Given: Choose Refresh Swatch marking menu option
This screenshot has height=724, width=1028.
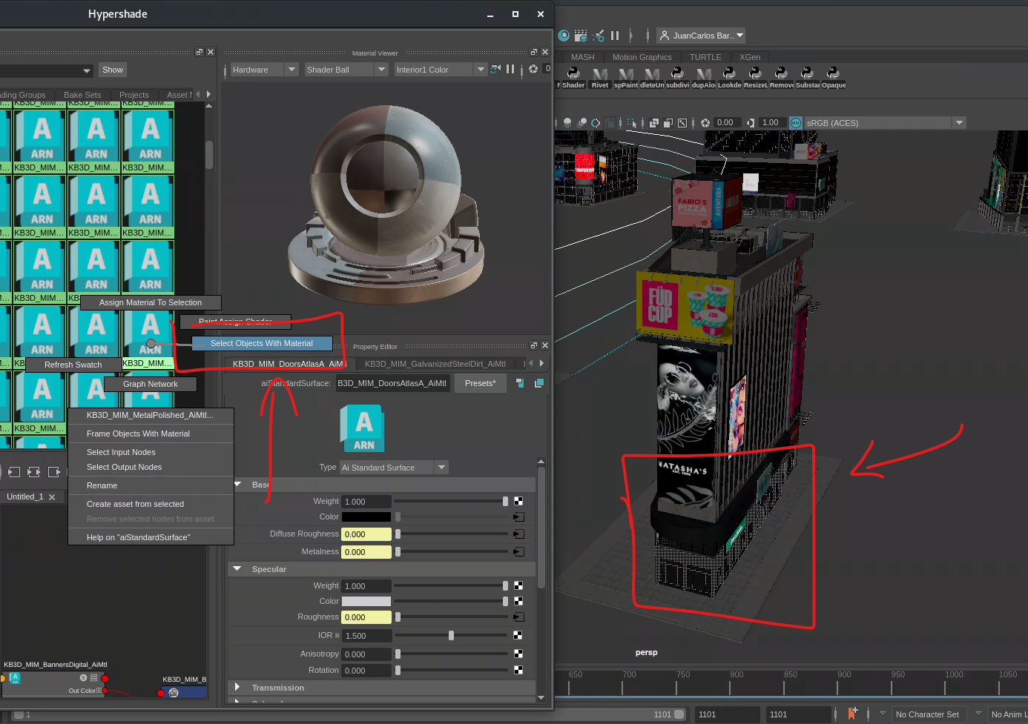Looking at the screenshot, I should (73, 365).
